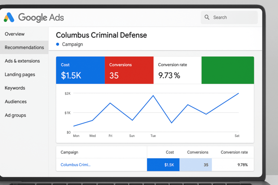Click the empty green metric card

coord(228,70)
